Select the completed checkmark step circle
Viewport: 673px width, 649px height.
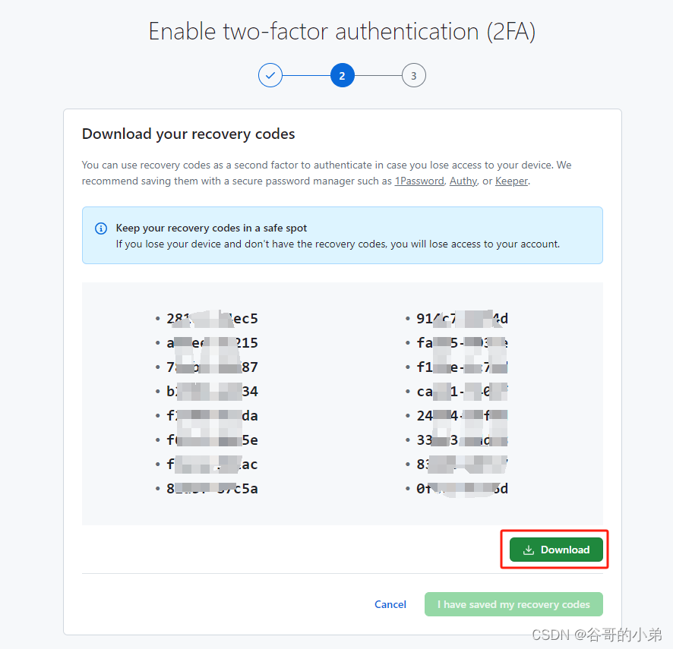pos(270,75)
